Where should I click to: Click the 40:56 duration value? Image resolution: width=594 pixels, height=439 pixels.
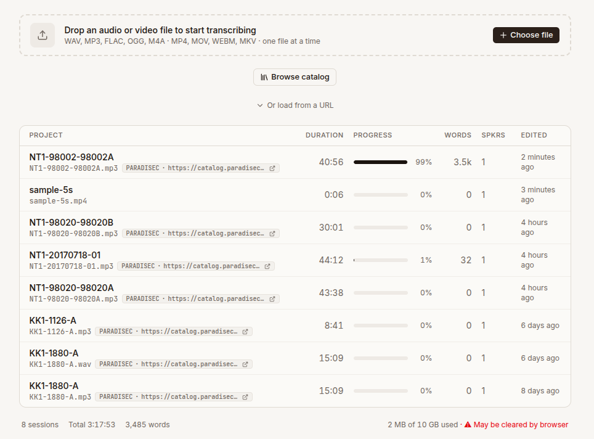pos(331,162)
